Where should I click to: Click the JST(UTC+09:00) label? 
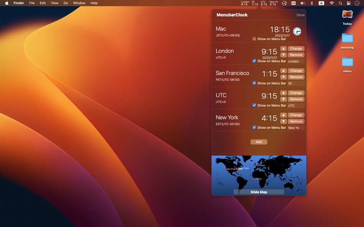pos(228,36)
